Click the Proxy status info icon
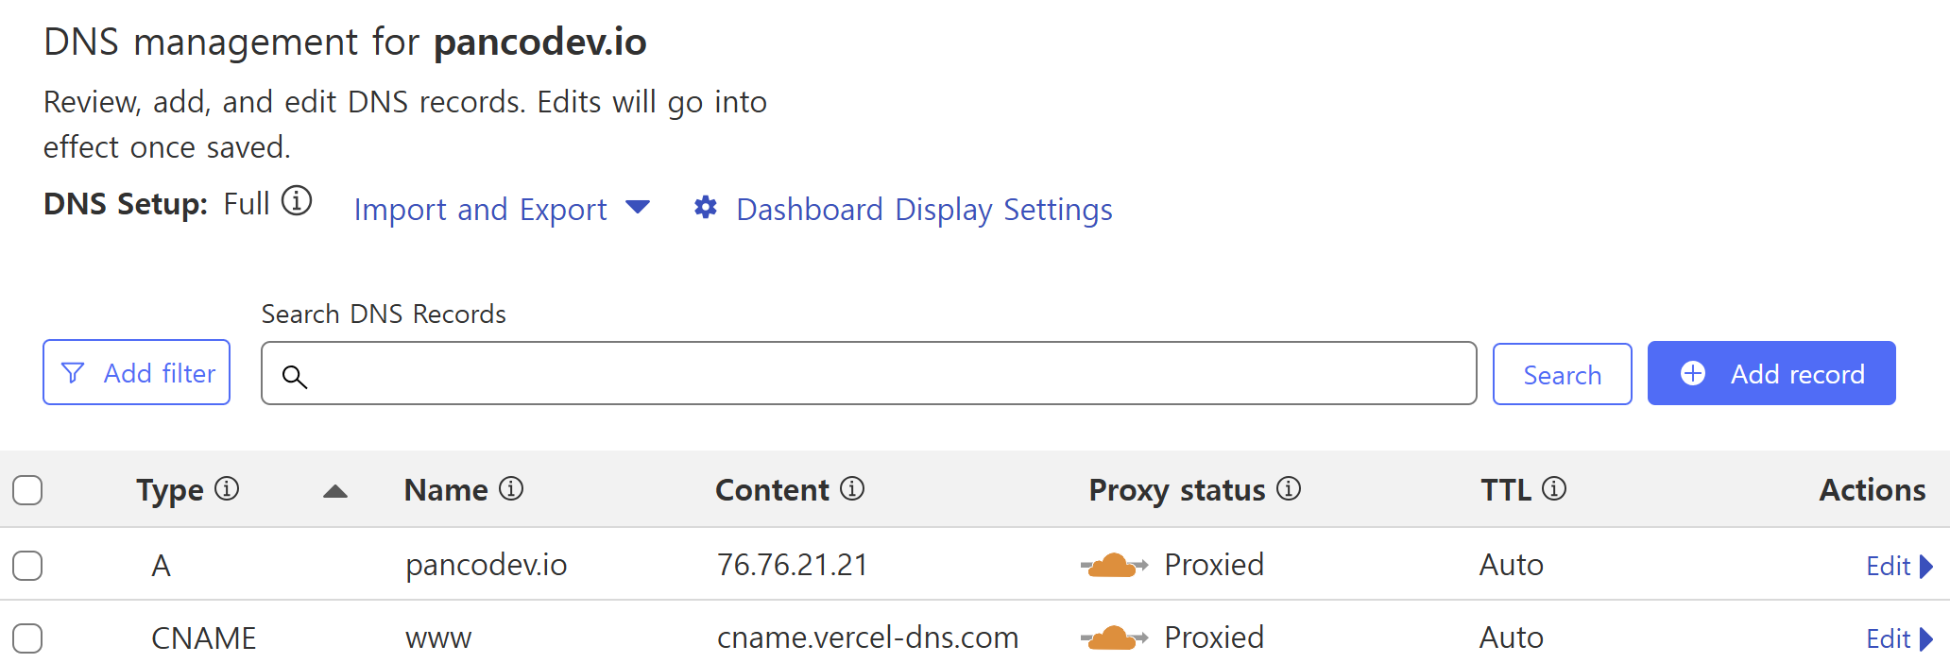The width and height of the screenshot is (1950, 663). [1289, 488]
